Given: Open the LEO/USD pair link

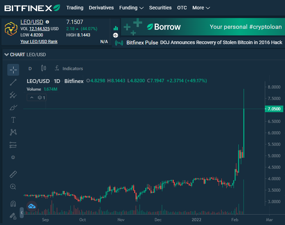Looking at the screenshot, I should pos(32,22).
